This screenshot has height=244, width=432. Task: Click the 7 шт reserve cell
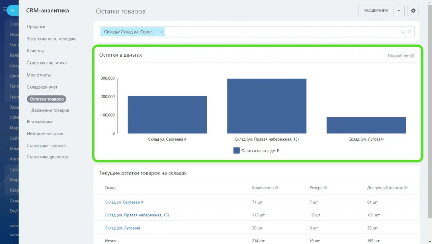point(314,202)
